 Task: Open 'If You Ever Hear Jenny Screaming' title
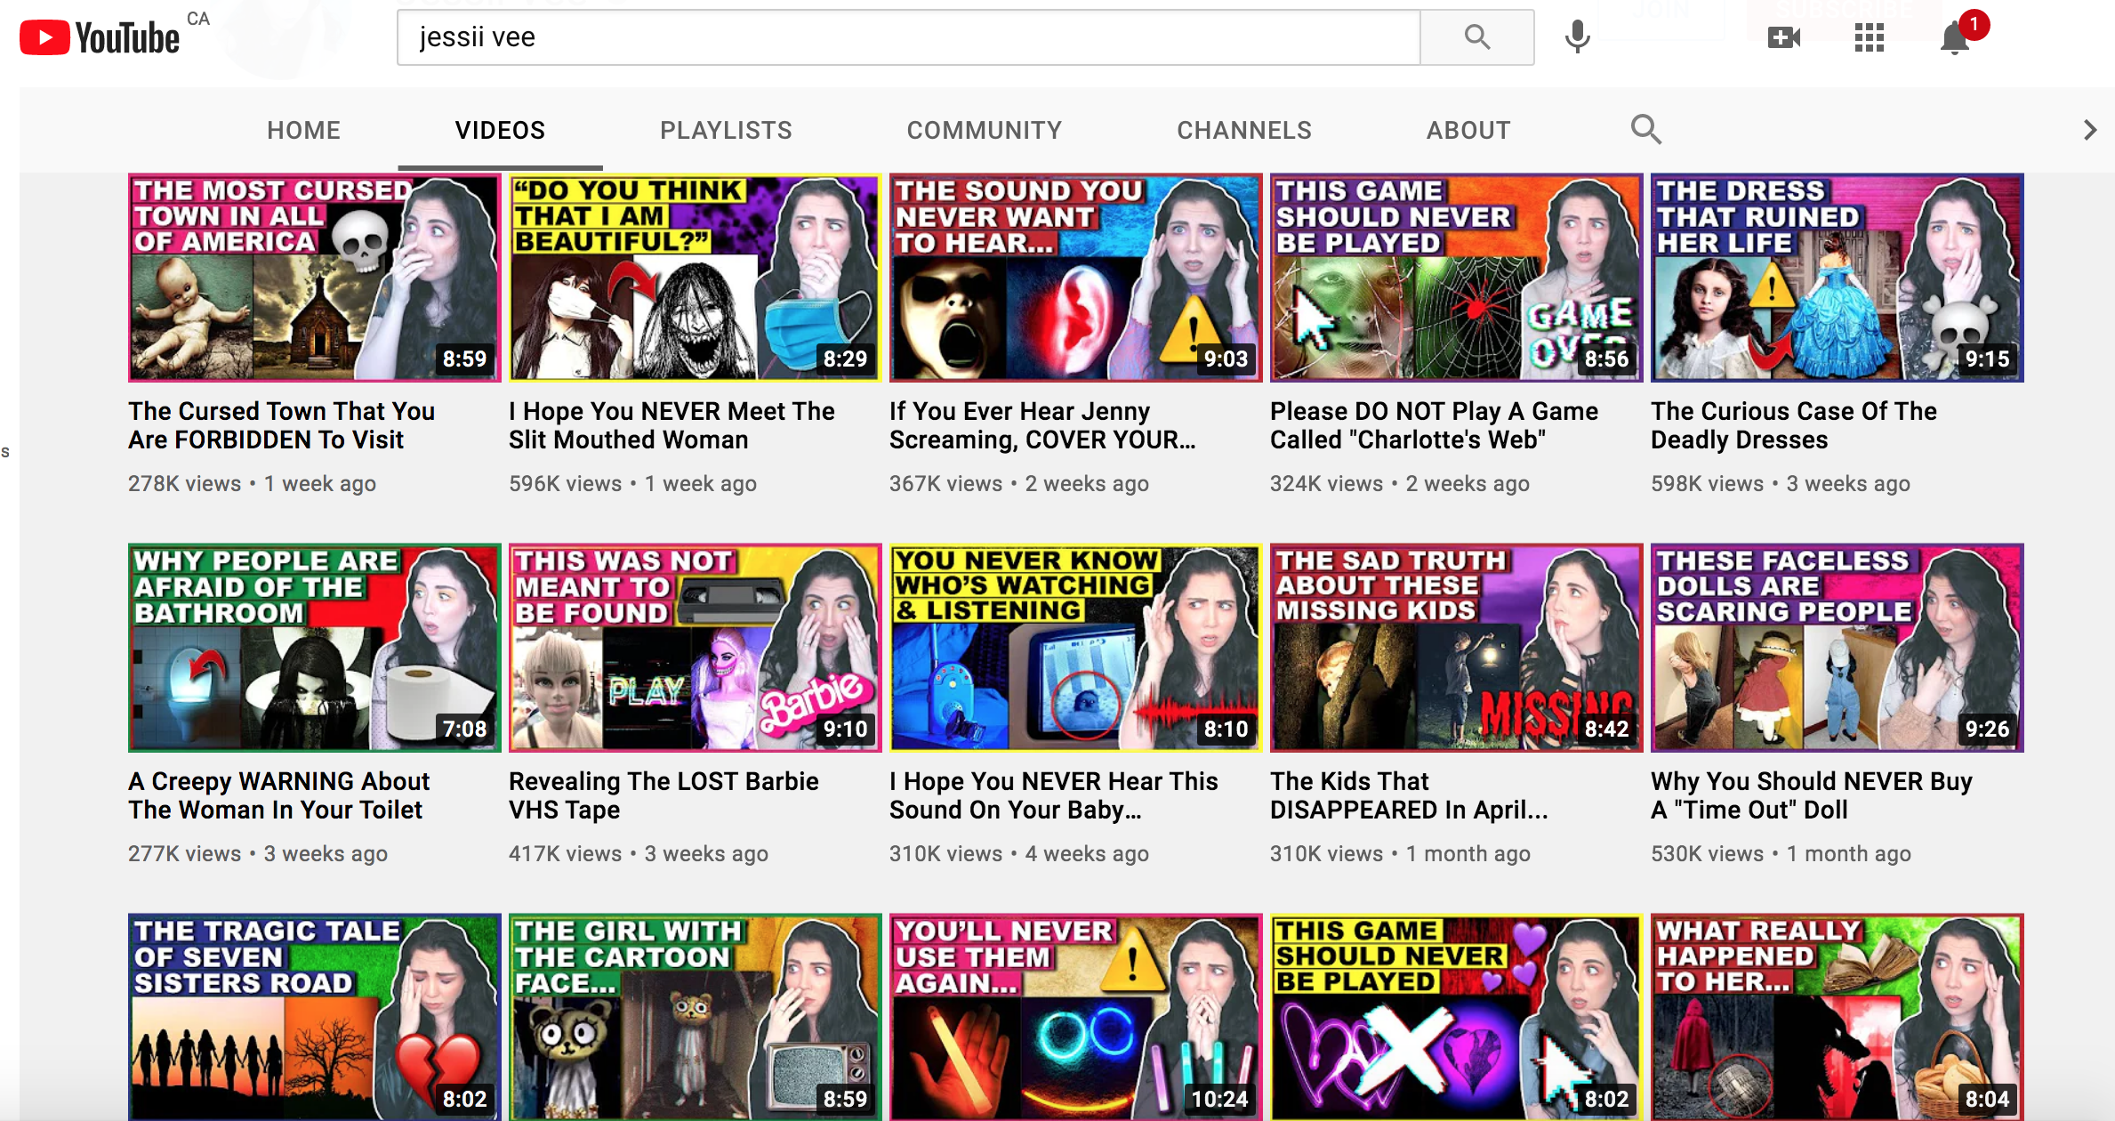[x=1042, y=425]
